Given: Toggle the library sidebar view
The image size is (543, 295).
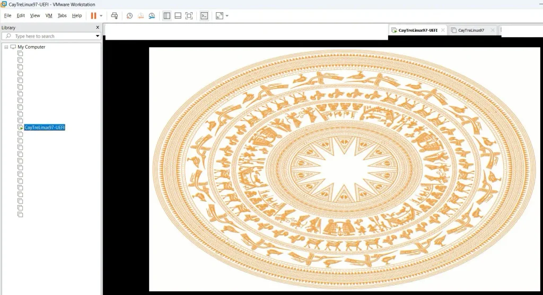Looking at the screenshot, I should 167,15.
